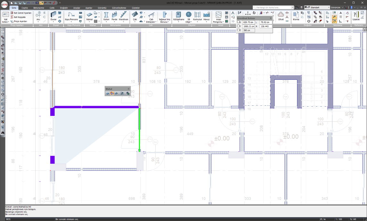The width and height of the screenshot is (367, 221).
Task: Toggle the Y coordinate lock checkbox
Action: click(239, 26)
